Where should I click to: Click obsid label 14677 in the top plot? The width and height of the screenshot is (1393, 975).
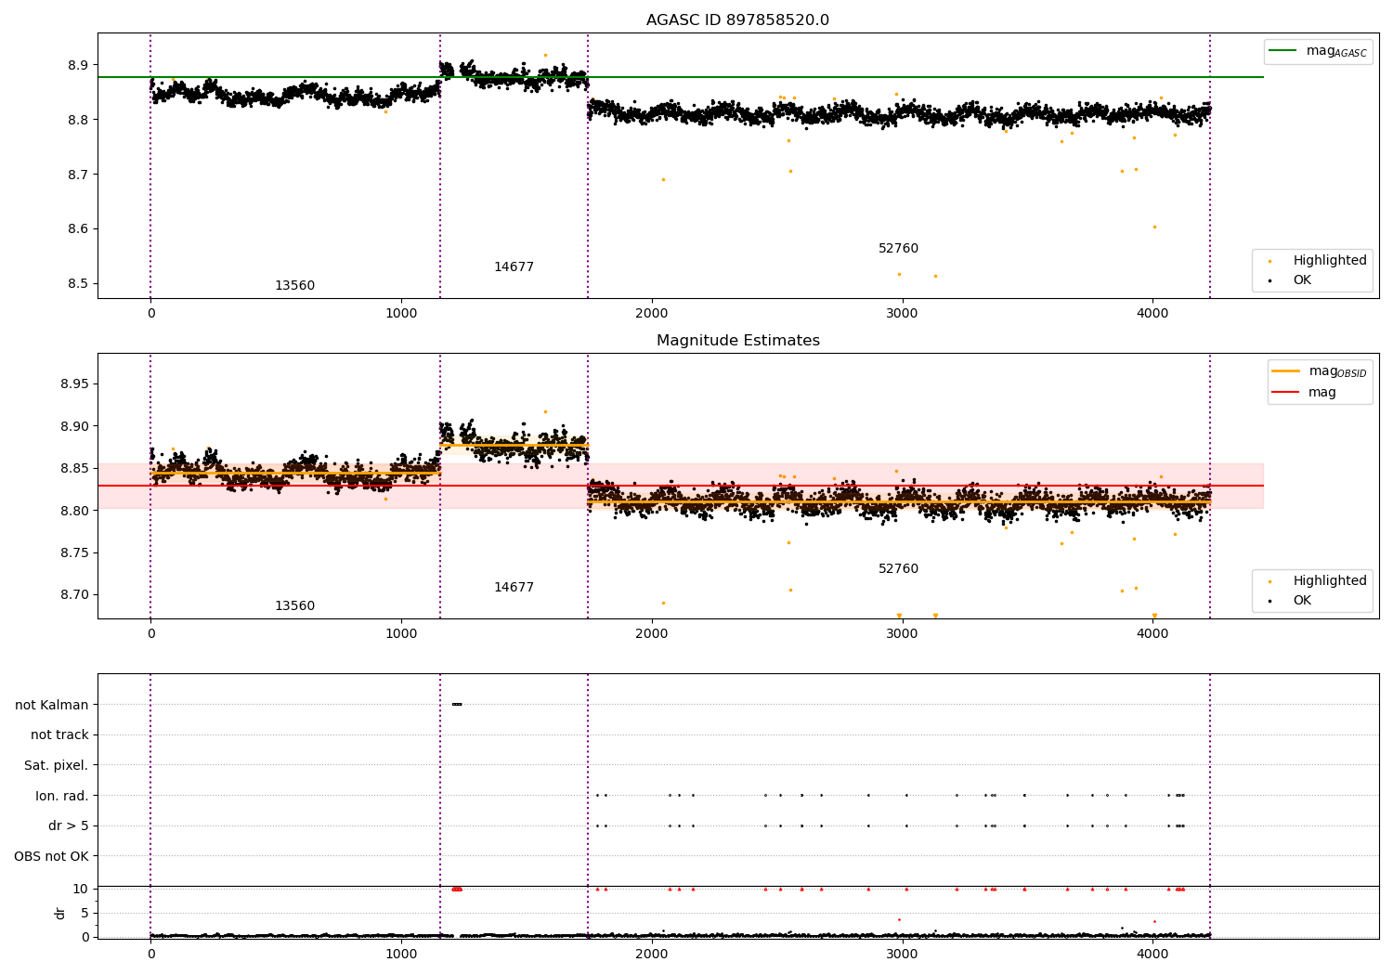(514, 267)
